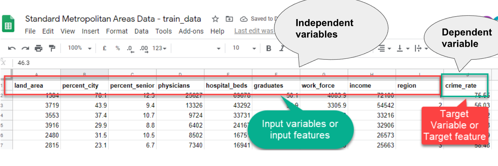This screenshot has width=498, height=166.
Task: Click the 'Last edit was' link
Action: (x=254, y=31)
